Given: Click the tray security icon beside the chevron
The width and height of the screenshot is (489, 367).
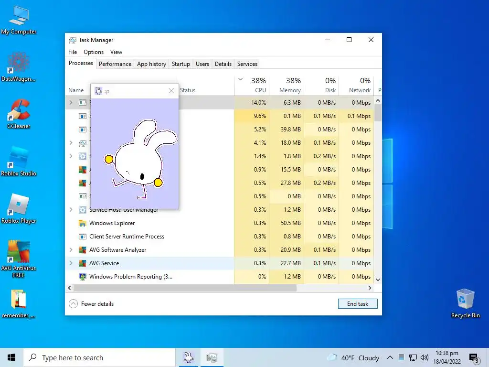Looking at the screenshot, I should point(401,357).
